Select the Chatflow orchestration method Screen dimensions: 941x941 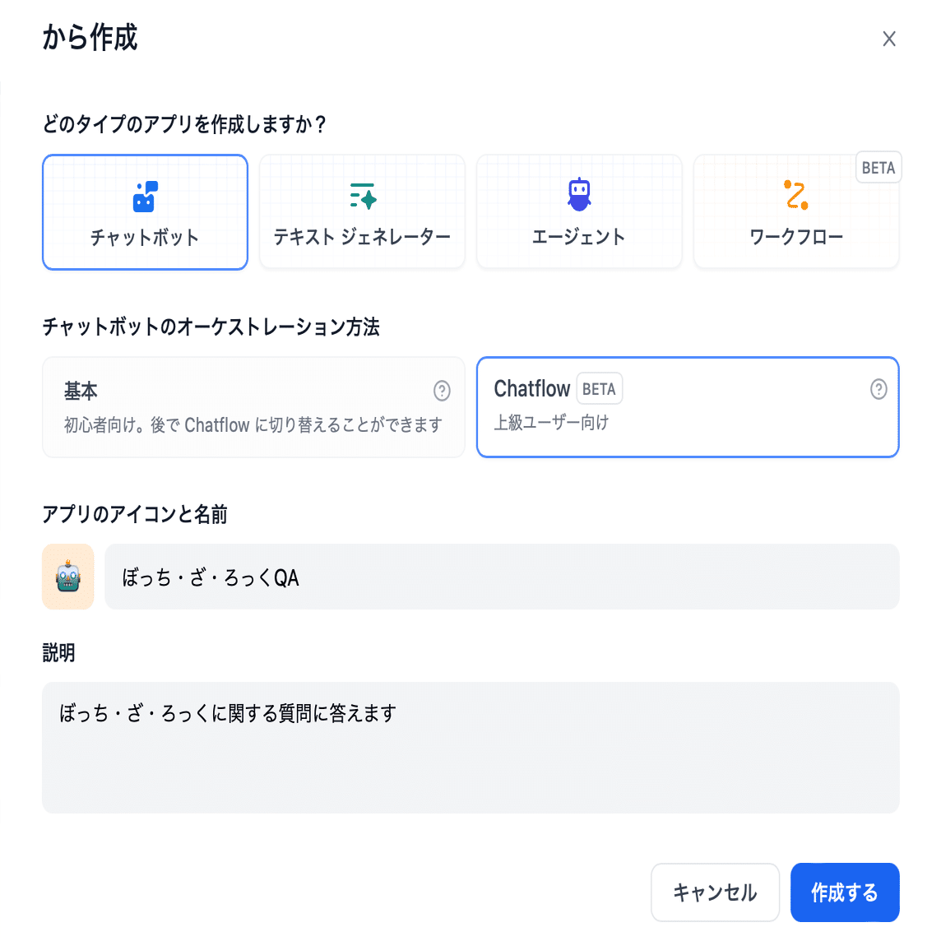tap(688, 407)
